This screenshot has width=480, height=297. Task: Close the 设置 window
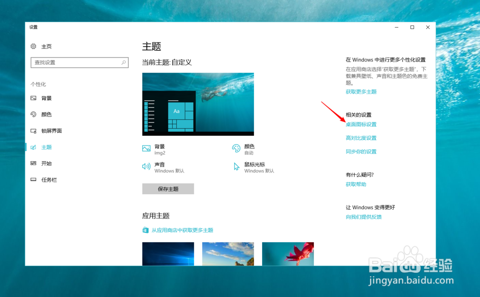coord(428,27)
